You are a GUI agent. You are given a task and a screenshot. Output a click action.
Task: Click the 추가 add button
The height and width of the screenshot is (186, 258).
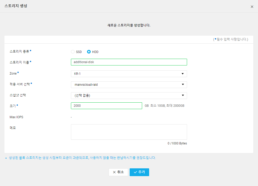click(139, 172)
